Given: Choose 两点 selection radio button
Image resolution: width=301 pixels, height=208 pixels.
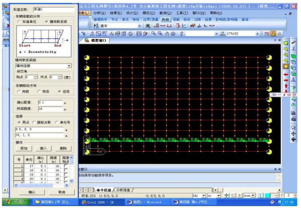Looking at the screenshot, I should (x=19, y=122).
